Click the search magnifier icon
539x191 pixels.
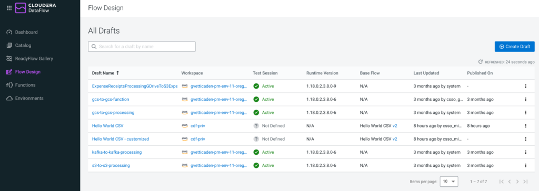click(94, 47)
